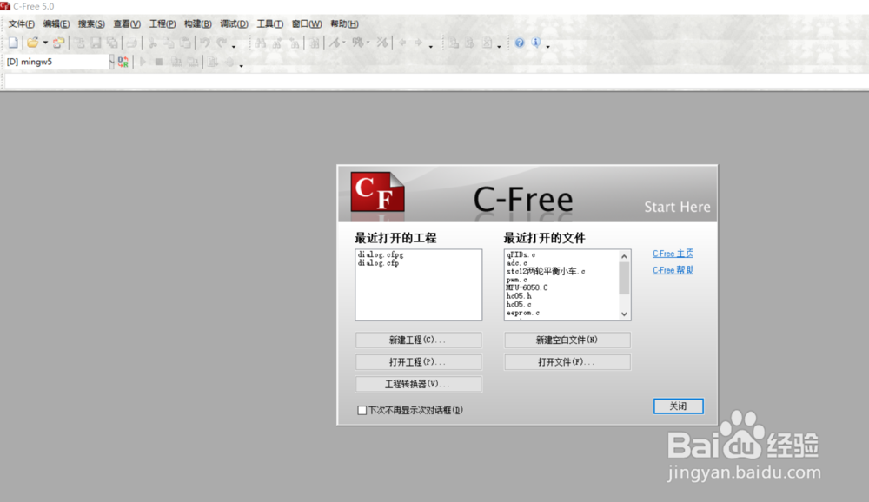The width and height of the screenshot is (869, 502).
Task: Click the Navigate Back arrow icon
Action: click(402, 42)
